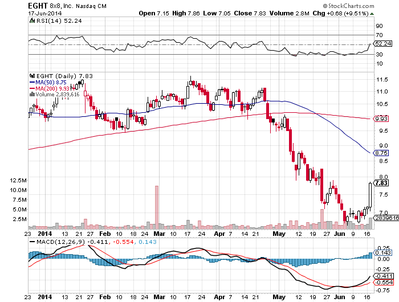
Task: Click the black MACD legend line
Action: pos(32,242)
